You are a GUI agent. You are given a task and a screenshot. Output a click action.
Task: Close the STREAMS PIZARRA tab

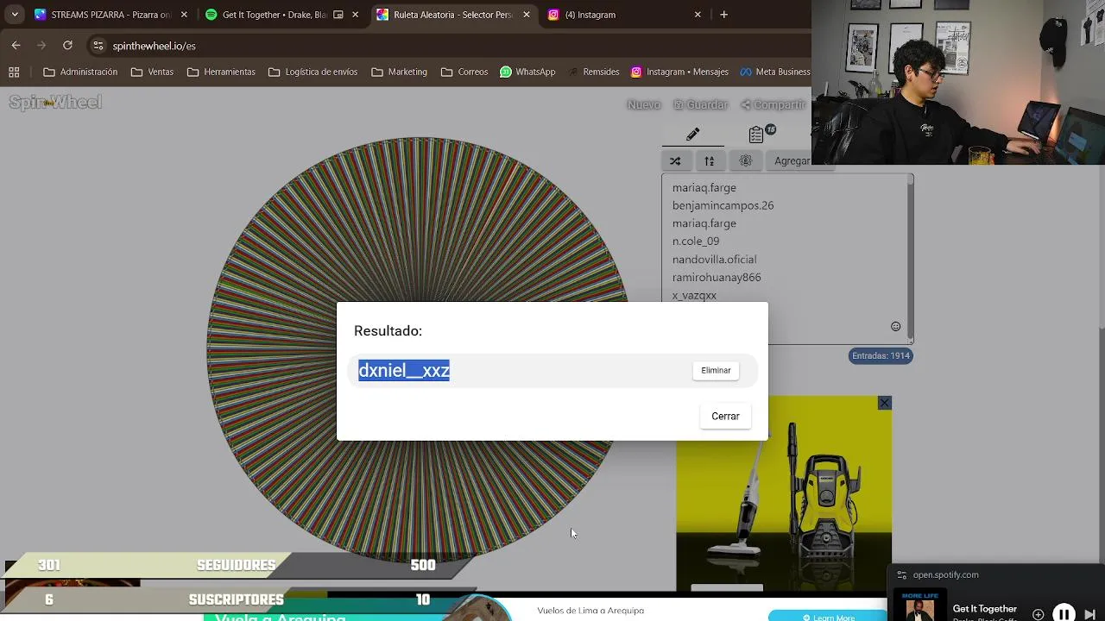184,15
